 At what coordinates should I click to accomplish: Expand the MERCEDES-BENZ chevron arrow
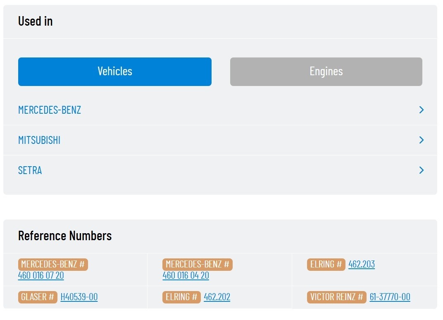[421, 110]
